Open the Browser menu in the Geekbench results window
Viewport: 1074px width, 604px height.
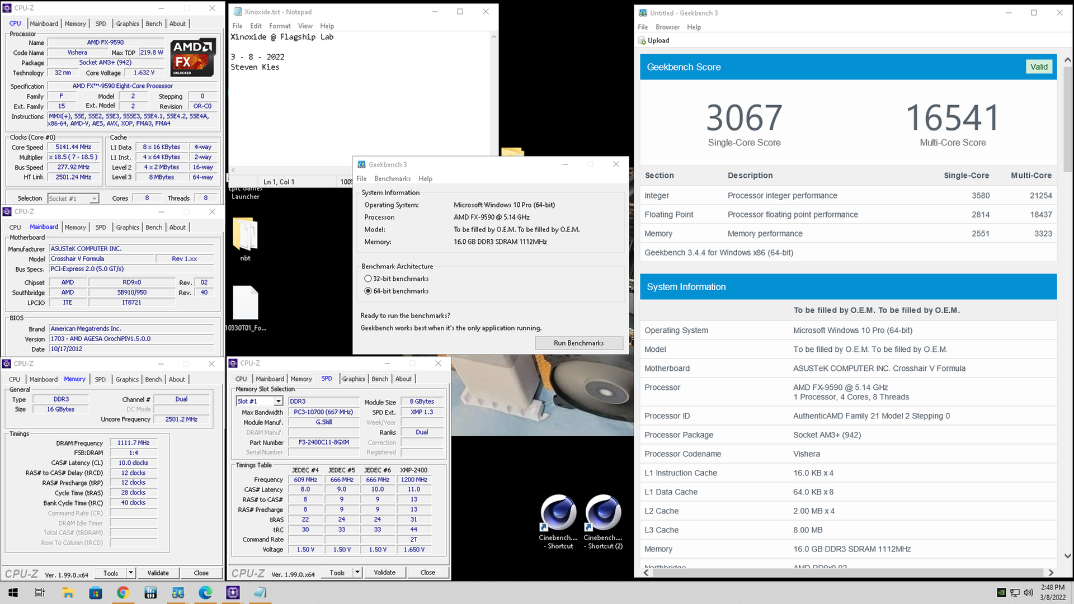[x=667, y=27]
